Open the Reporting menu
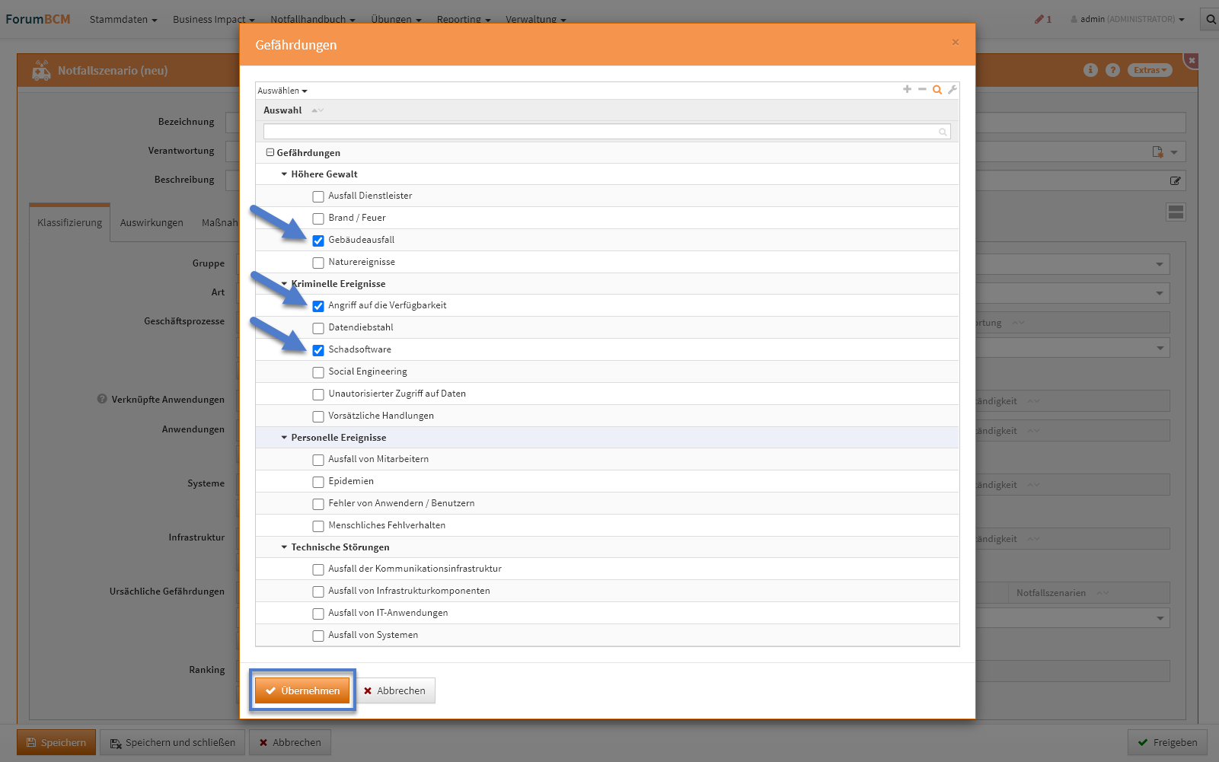Screen dimensions: 1219x762 [464, 19]
